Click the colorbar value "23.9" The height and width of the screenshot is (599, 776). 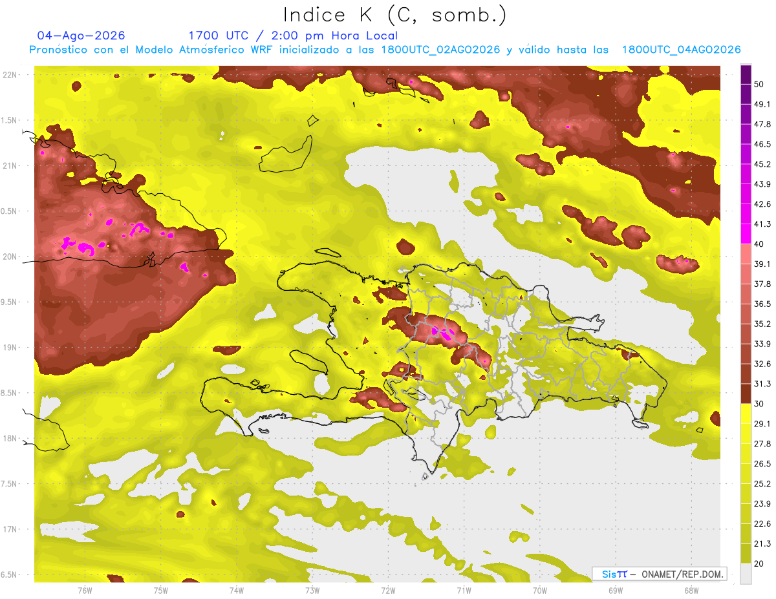(762, 503)
